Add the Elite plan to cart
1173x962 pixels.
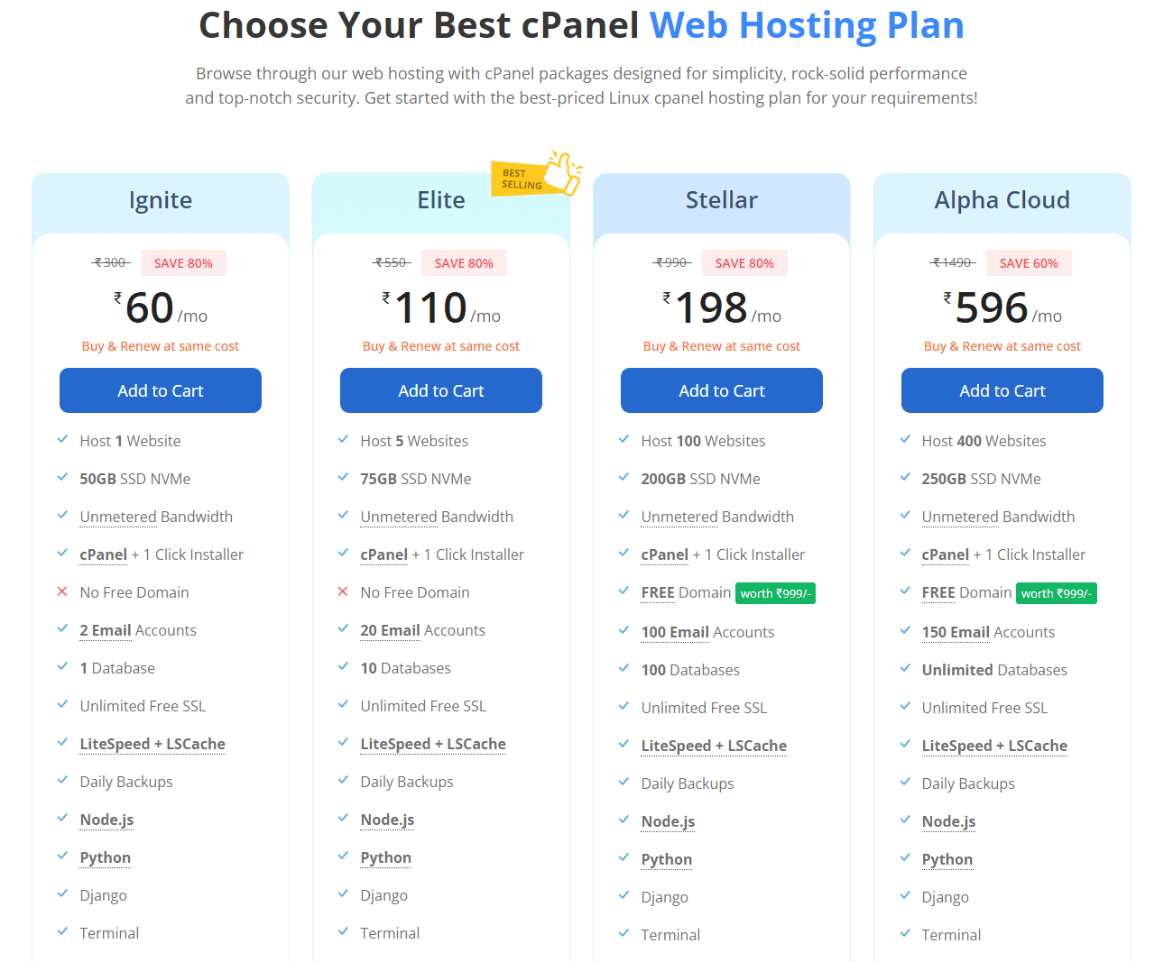441,390
